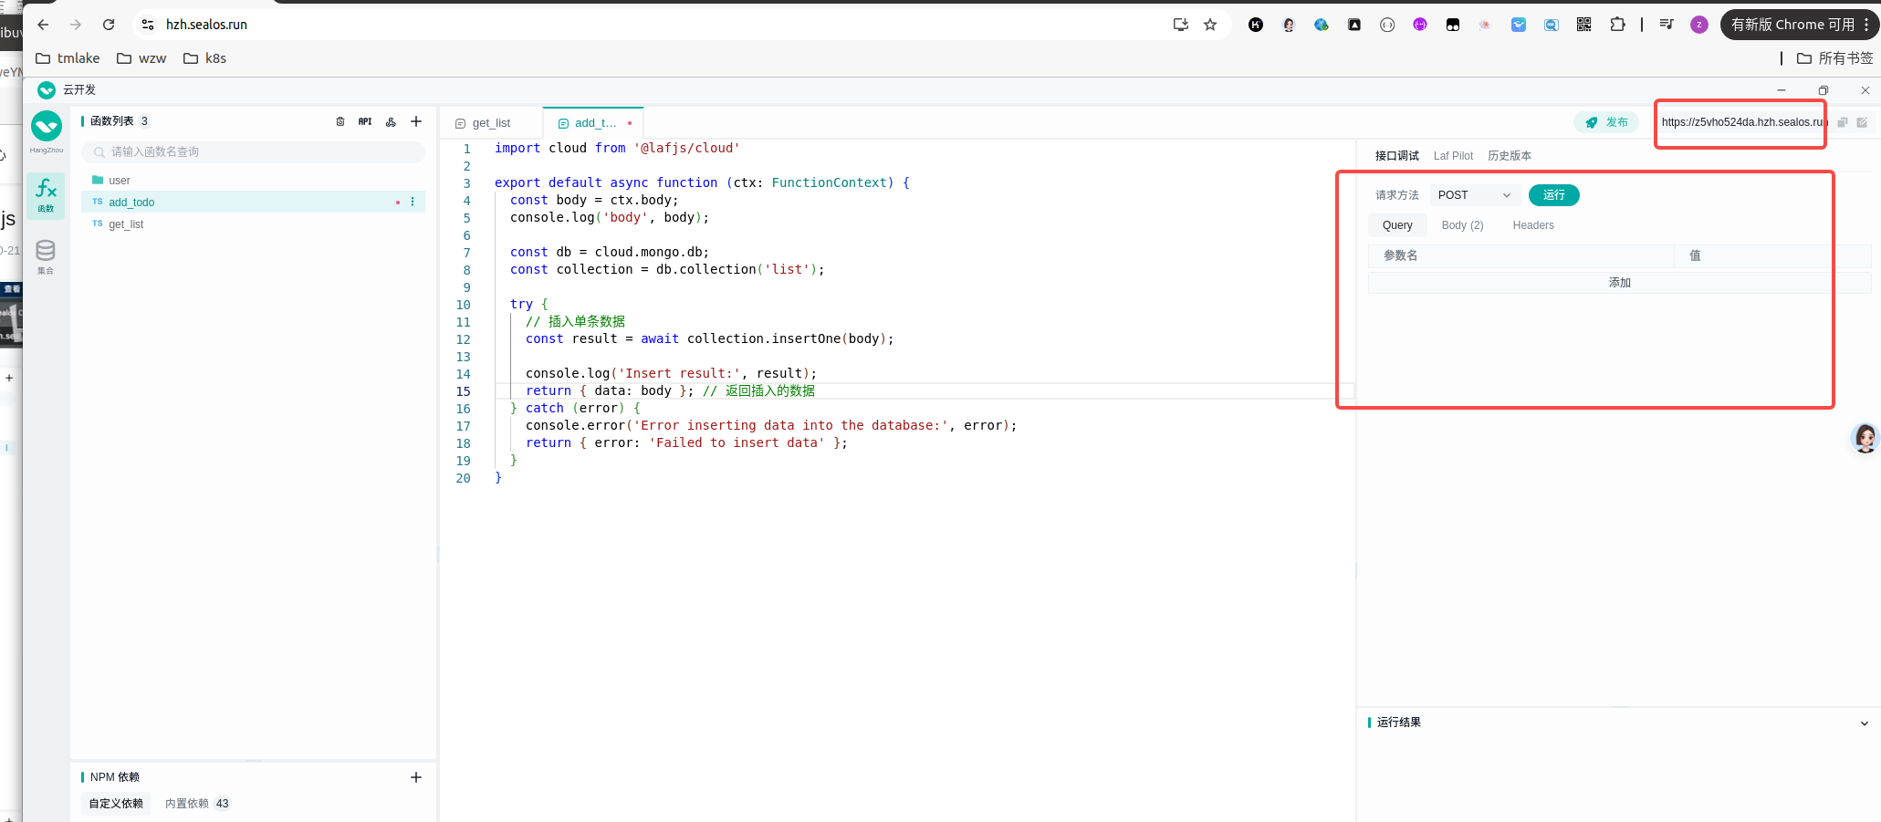The width and height of the screenshot is (1881, 822).
Task: Click the 运行 run button
Action: [1553, 195]
